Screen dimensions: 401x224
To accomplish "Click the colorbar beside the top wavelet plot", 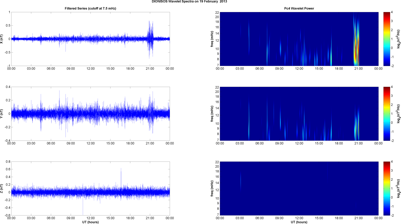I will (x=387, y=39).
